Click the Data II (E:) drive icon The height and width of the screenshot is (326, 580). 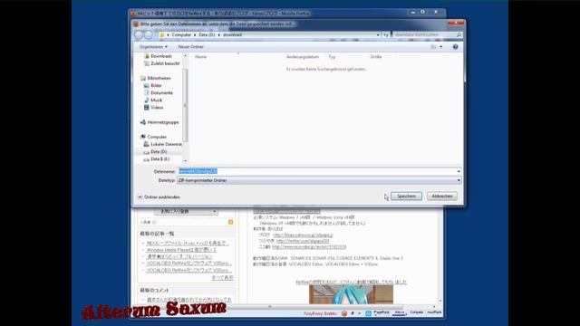[147, 159]
